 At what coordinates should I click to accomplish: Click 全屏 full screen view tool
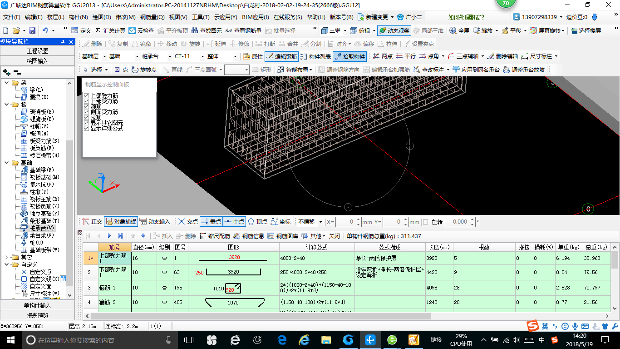[459, 30]
